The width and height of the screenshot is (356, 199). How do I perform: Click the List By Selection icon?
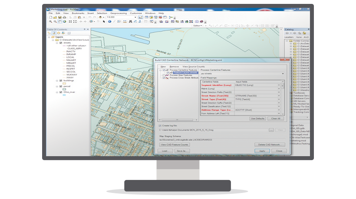pos(63,33)
